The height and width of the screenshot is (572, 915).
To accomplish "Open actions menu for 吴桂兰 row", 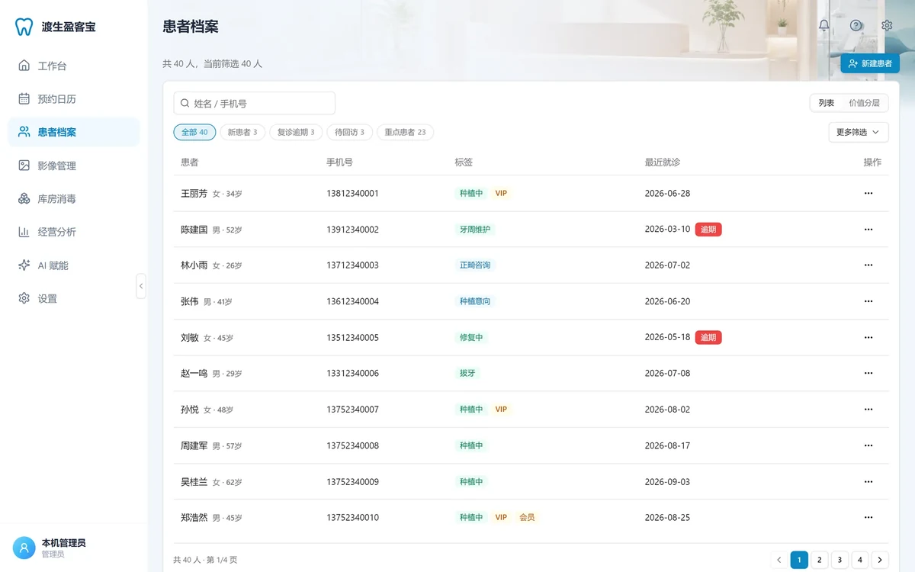I will (868, 482).
